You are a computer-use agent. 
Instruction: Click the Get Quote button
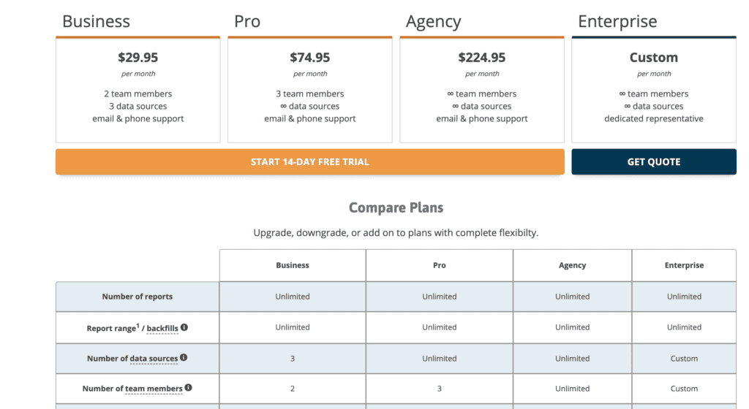click(654, 161)
